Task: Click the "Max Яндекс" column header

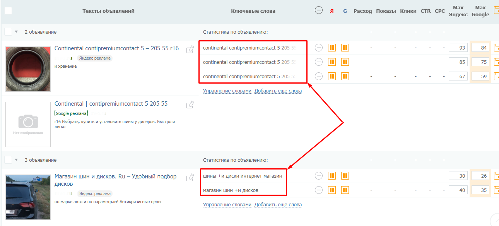Action: pos(458,11)
